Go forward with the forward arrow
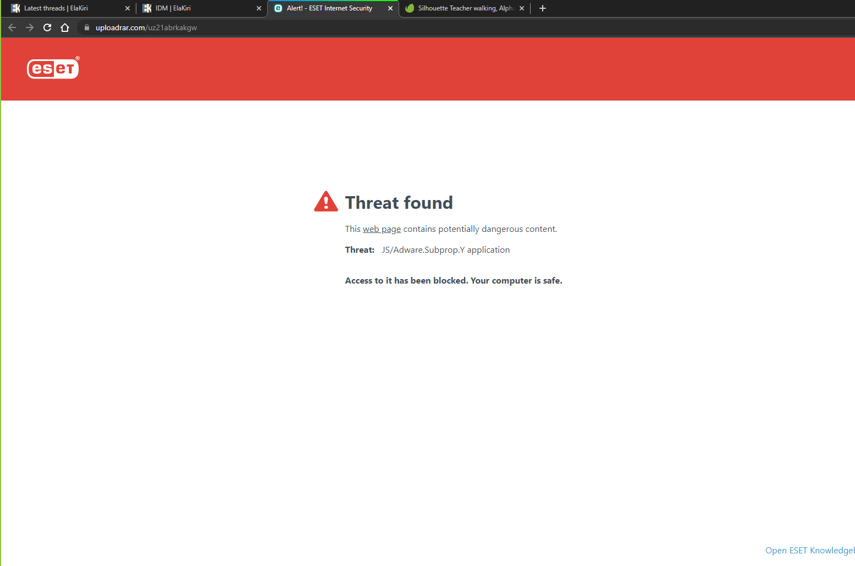The image size is (855, 566). [30, 27]
